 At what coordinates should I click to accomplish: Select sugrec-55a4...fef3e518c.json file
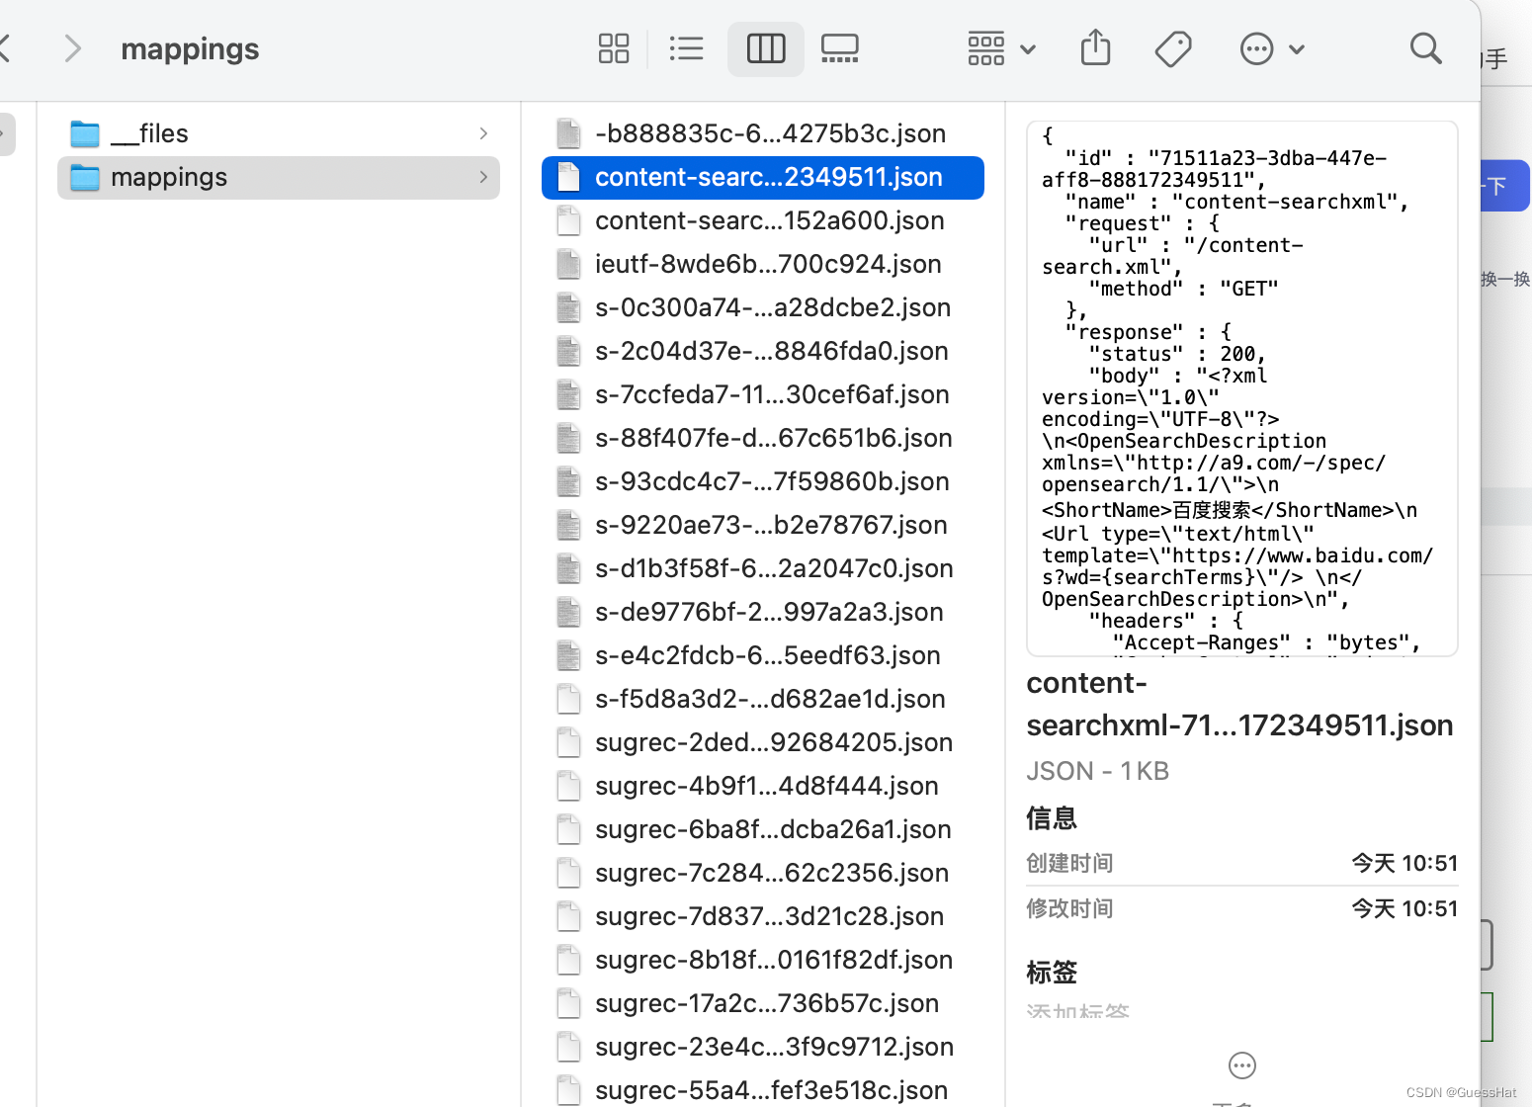coord(763,1090)
